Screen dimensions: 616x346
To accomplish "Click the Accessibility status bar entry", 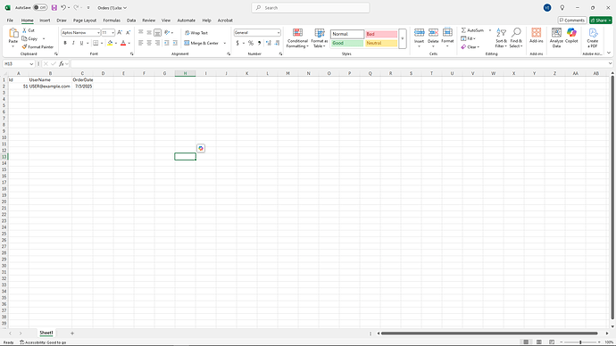I will tap(43, 342).
